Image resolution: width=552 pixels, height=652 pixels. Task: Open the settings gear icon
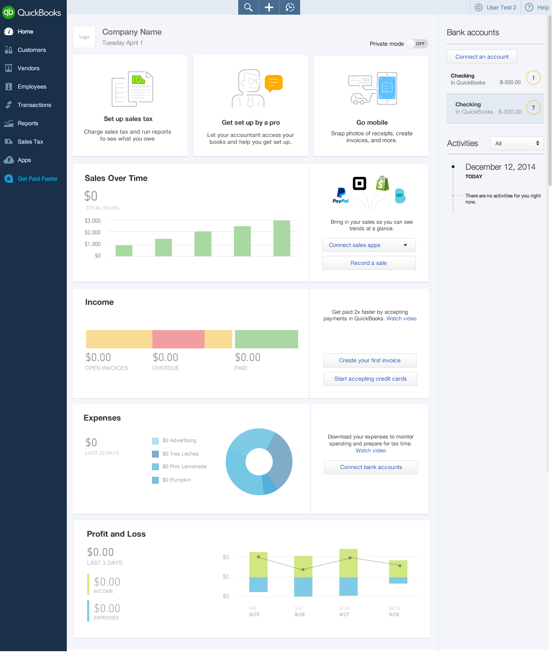tap(479, 7)
